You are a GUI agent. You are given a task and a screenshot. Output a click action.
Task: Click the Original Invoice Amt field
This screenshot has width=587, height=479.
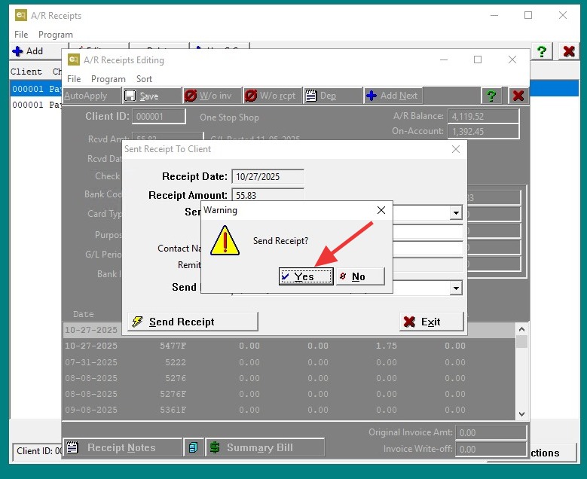pos(491,432)
